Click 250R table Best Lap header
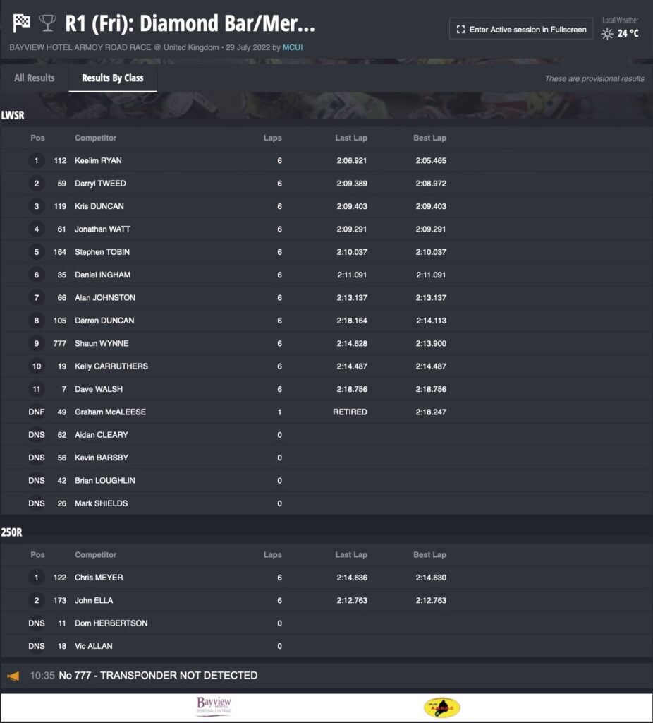653x723 pixels. (429, 555)
